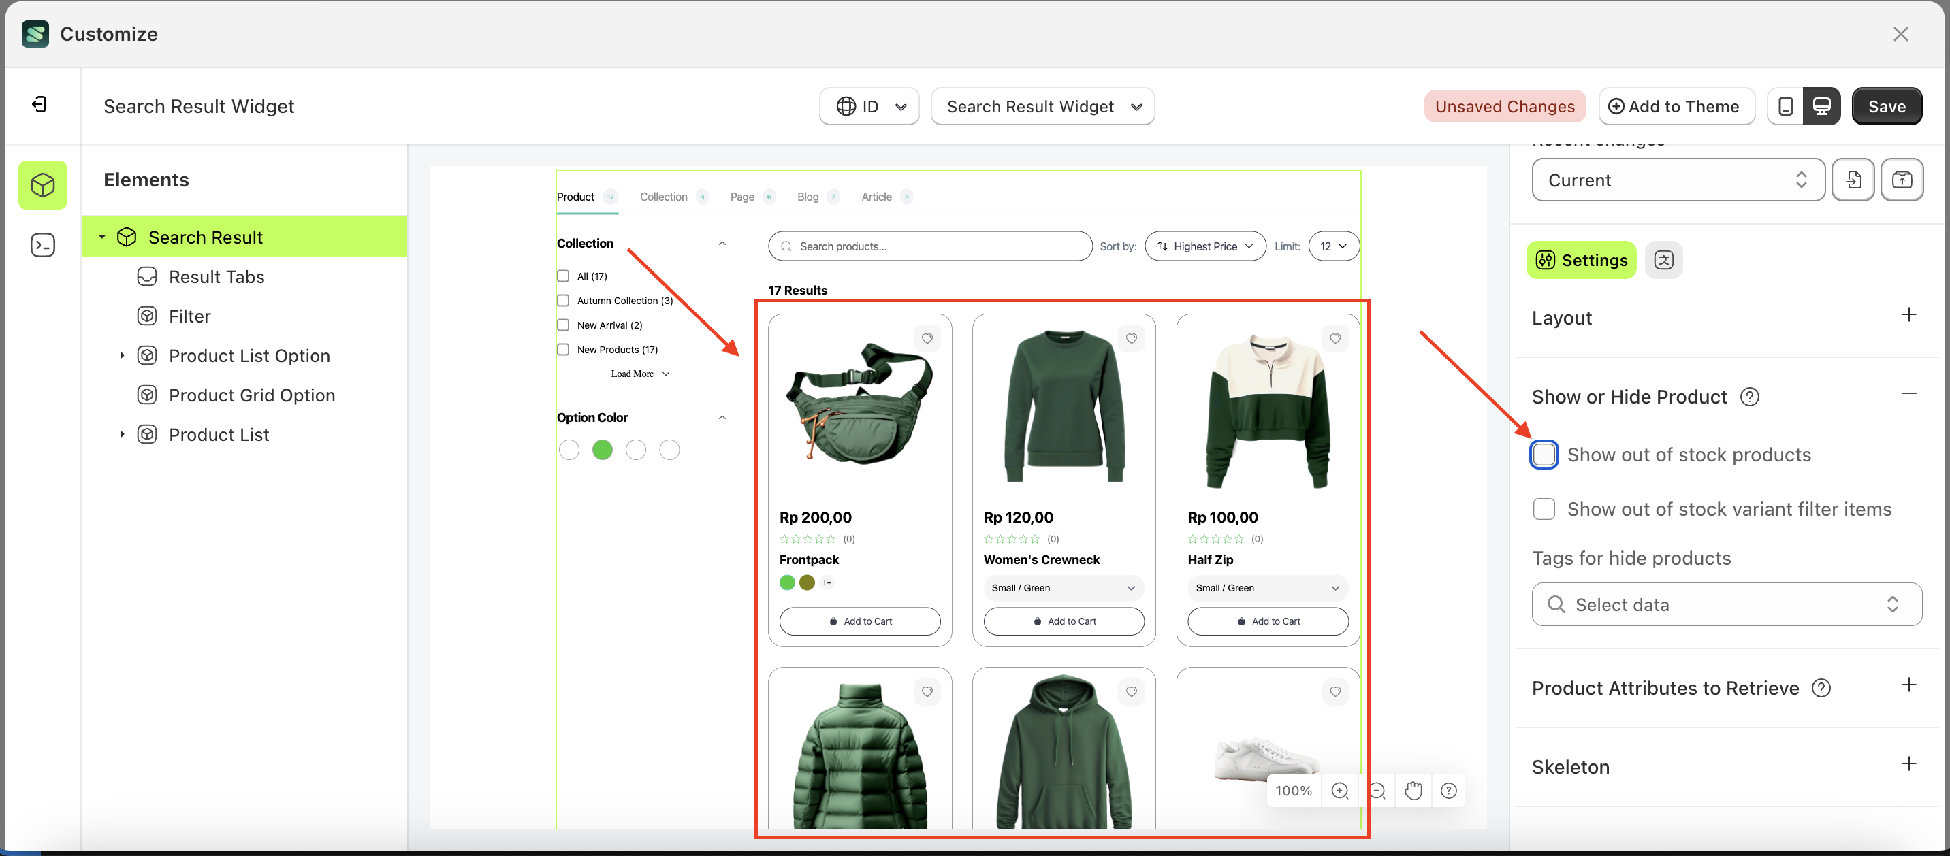Select the hand pan tool icon
This screenshot has height=856, width=1950.
(x=1413, y=791)
